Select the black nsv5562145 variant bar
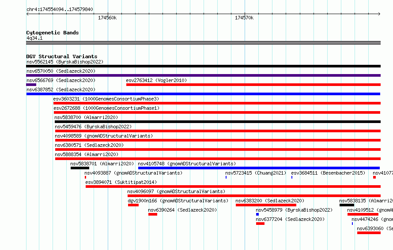393x250 pixels. [203, 66]
